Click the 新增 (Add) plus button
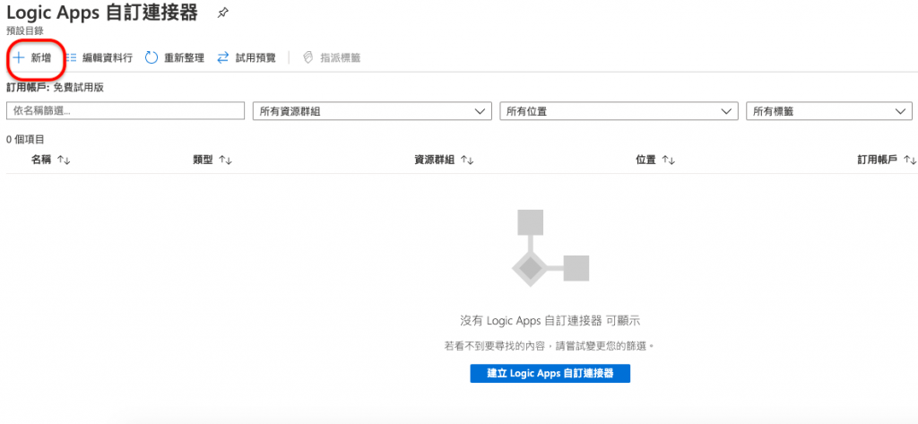The image size is (918, 424). coord(32,57)
